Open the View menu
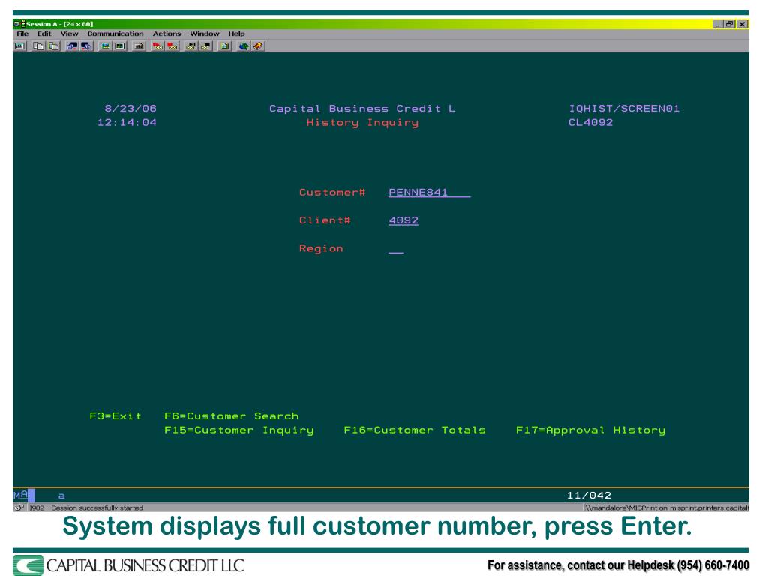 click(70, 34)
